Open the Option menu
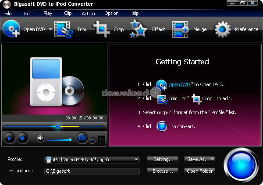 111,14
